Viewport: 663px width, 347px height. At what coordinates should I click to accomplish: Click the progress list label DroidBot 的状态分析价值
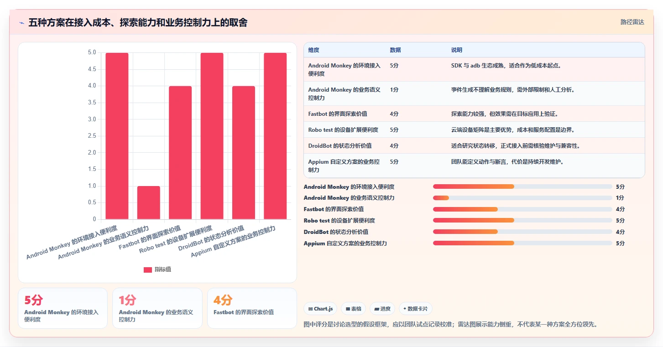point(336,232)
